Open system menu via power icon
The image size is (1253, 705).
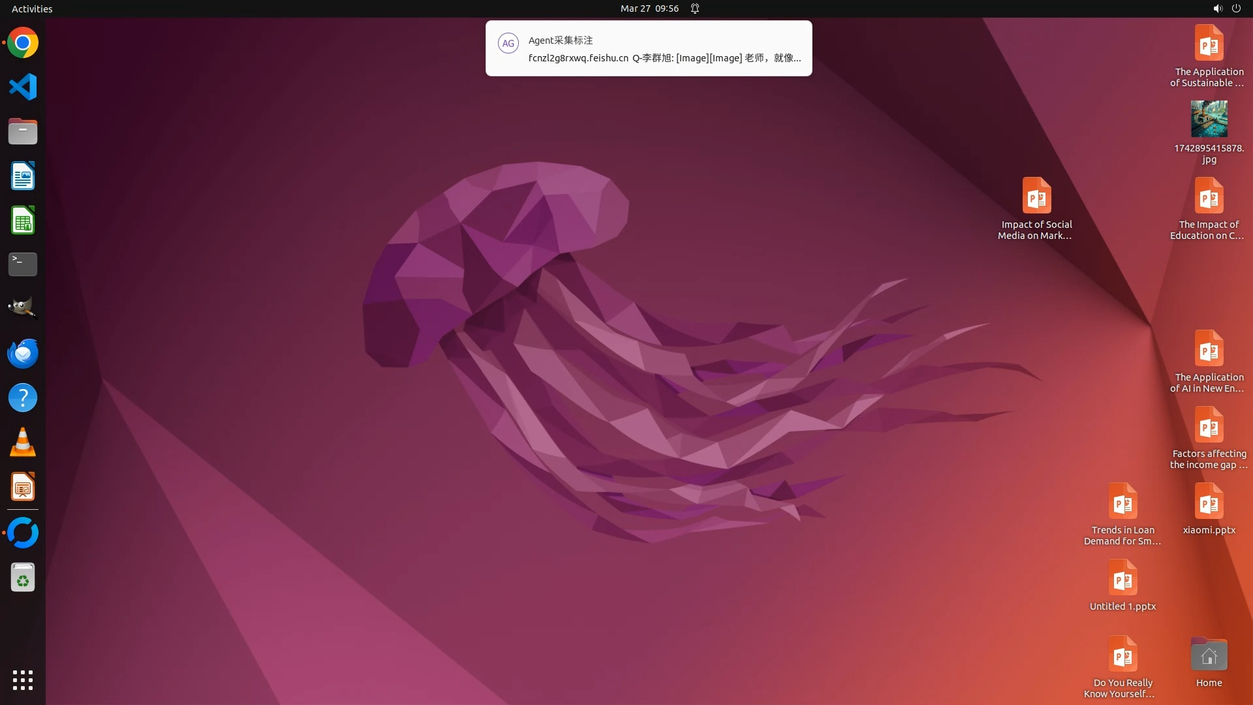(1236, 8)
